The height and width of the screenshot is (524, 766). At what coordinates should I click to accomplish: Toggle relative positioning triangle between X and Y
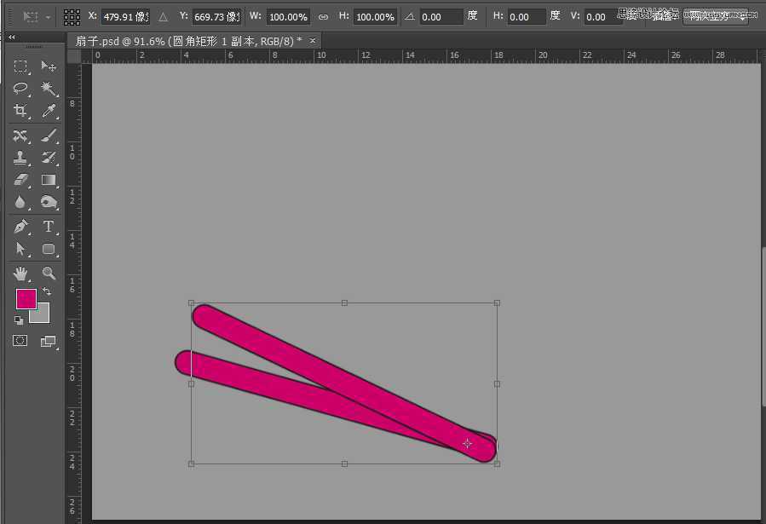pyautogui.click(x=163, y=17)
